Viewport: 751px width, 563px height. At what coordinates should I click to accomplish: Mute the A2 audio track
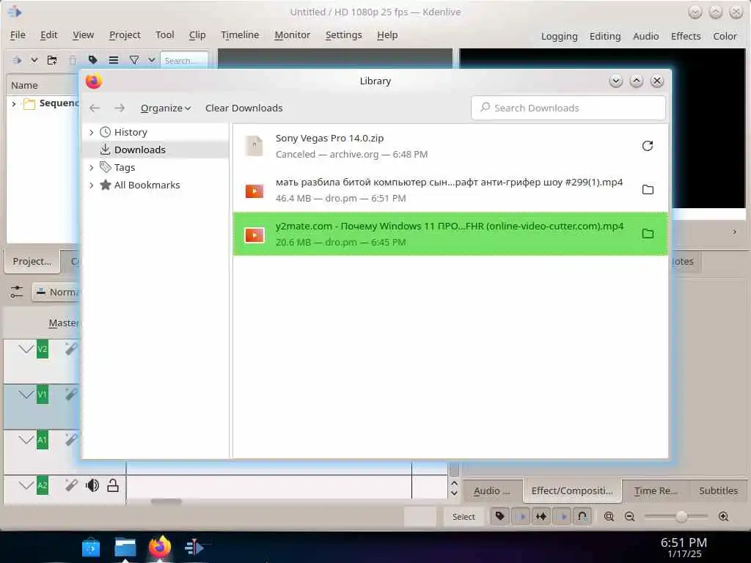(x=92, y=485)
